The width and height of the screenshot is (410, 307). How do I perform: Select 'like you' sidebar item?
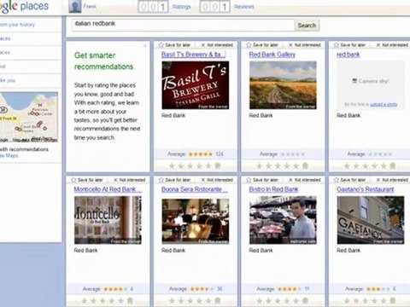(8, 80)
